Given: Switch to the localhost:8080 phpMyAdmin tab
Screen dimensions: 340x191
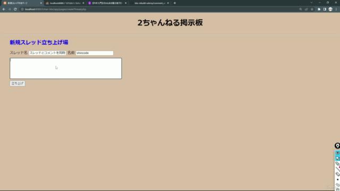Looking at the screenshot, I should [x=65, y=3].
